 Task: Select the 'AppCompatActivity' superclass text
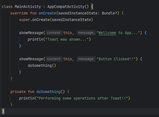click(x=66, y=7)
